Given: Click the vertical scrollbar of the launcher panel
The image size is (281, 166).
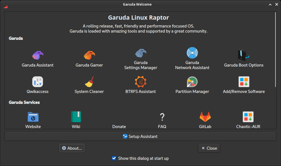Looking at the screenshot, I should tap(275, 50).
